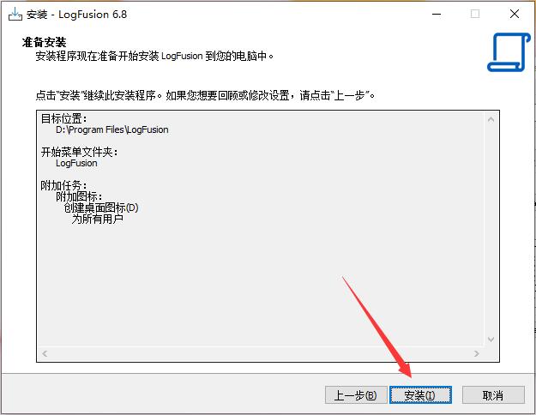536x415 pixels.
Task: Click the blue LogFusion scroll logo
Action: tap(509, 52)
